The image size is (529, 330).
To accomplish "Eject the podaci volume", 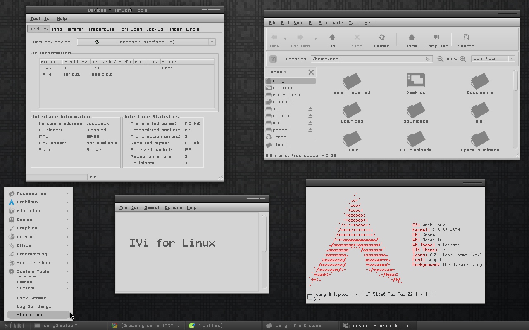I will click(310, 130).
